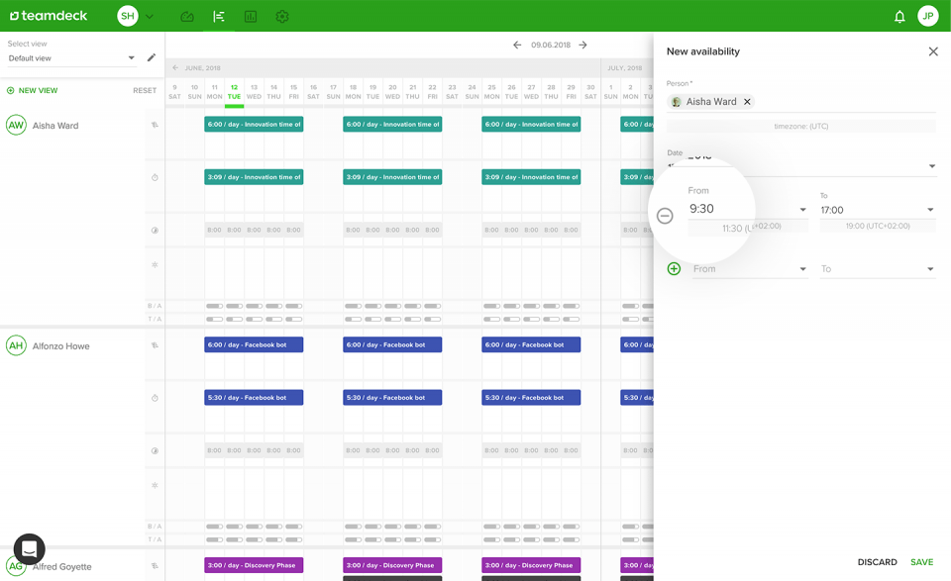Expand the chevron next to SH avatar
951x581 pixels.
pyautogui.click(x=150, y=17)
